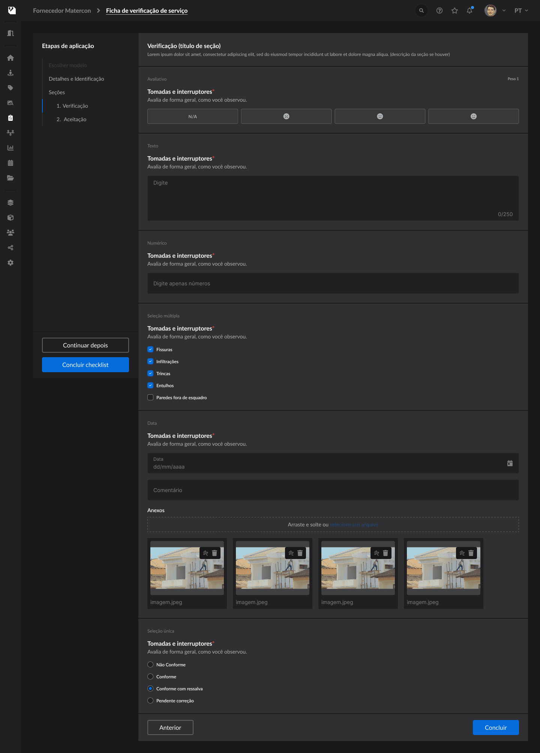Open the help question mark icon
The image size is (540, 753).
(x=439, y=11)
